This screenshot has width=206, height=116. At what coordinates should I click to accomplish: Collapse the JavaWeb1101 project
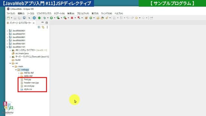pos(7,47)
